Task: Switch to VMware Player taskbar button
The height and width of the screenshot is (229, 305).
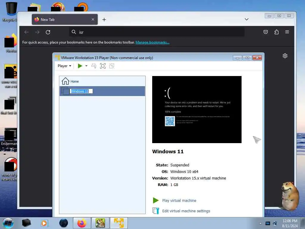Action: click(119, 223)
